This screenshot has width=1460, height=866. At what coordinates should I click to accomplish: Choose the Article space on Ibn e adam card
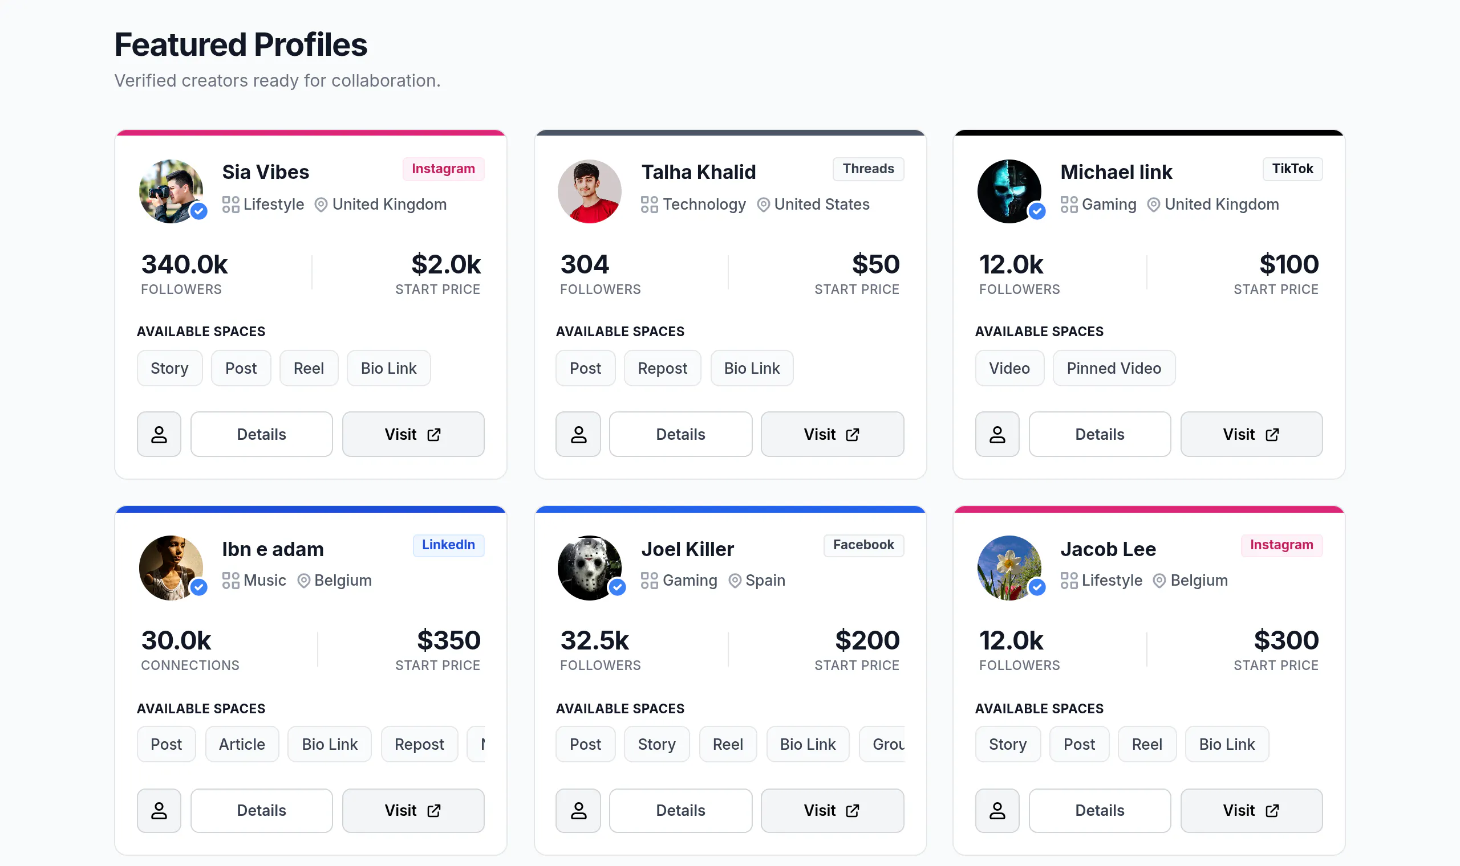(x=242, y=744)
